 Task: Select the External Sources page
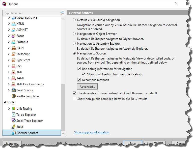point(32,133)
